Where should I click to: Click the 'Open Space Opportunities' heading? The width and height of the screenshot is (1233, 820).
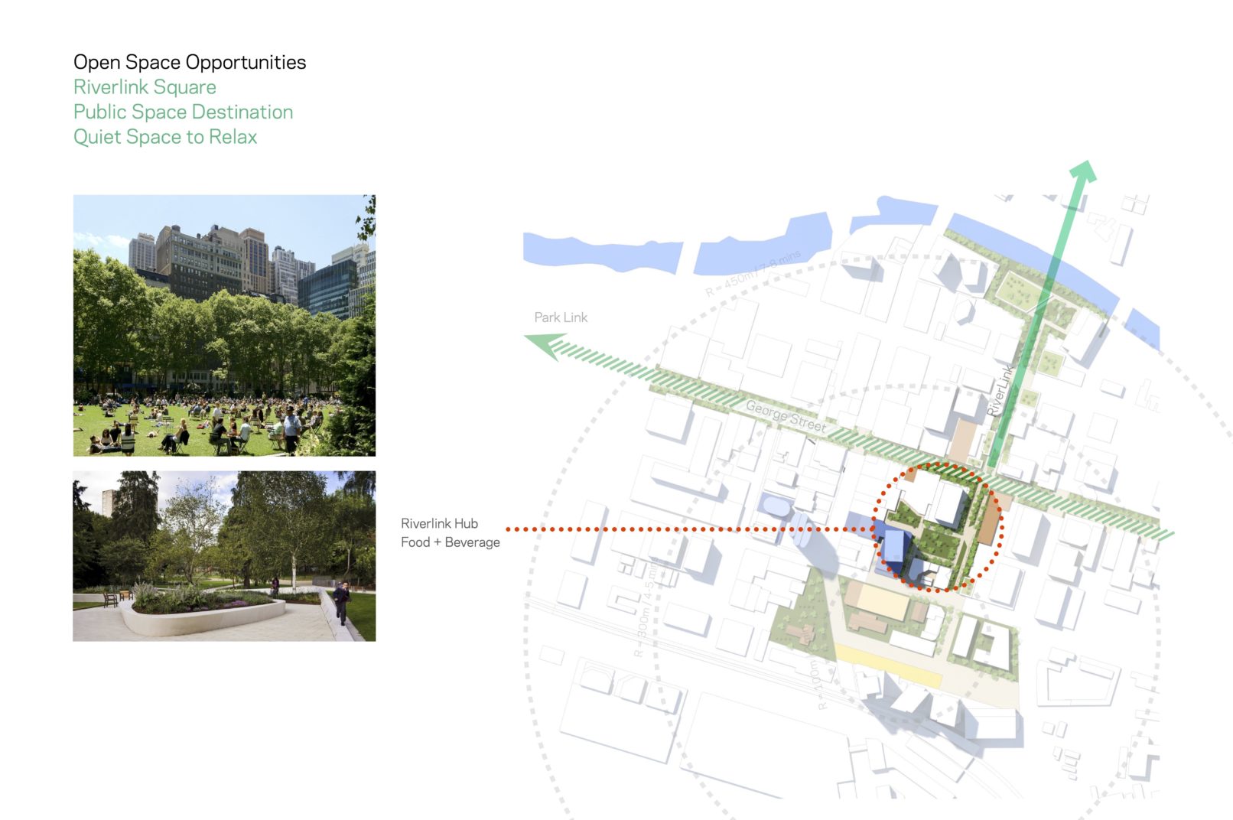tap(190, 62)
